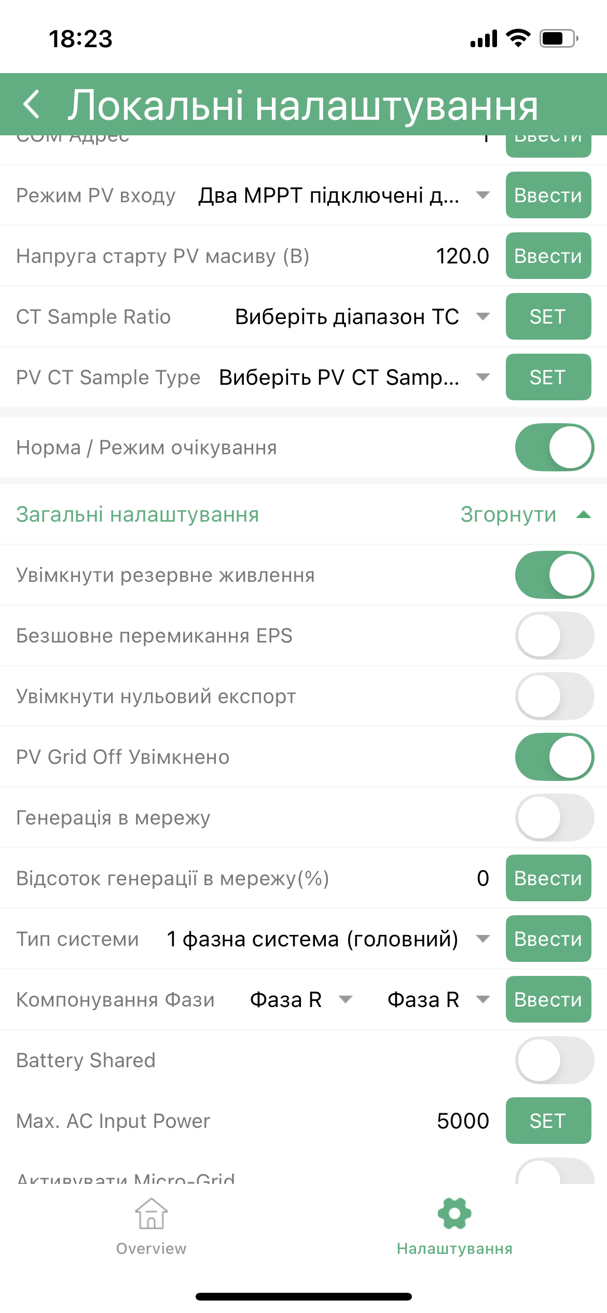Tap the back arrow in header

click(32, 104)
